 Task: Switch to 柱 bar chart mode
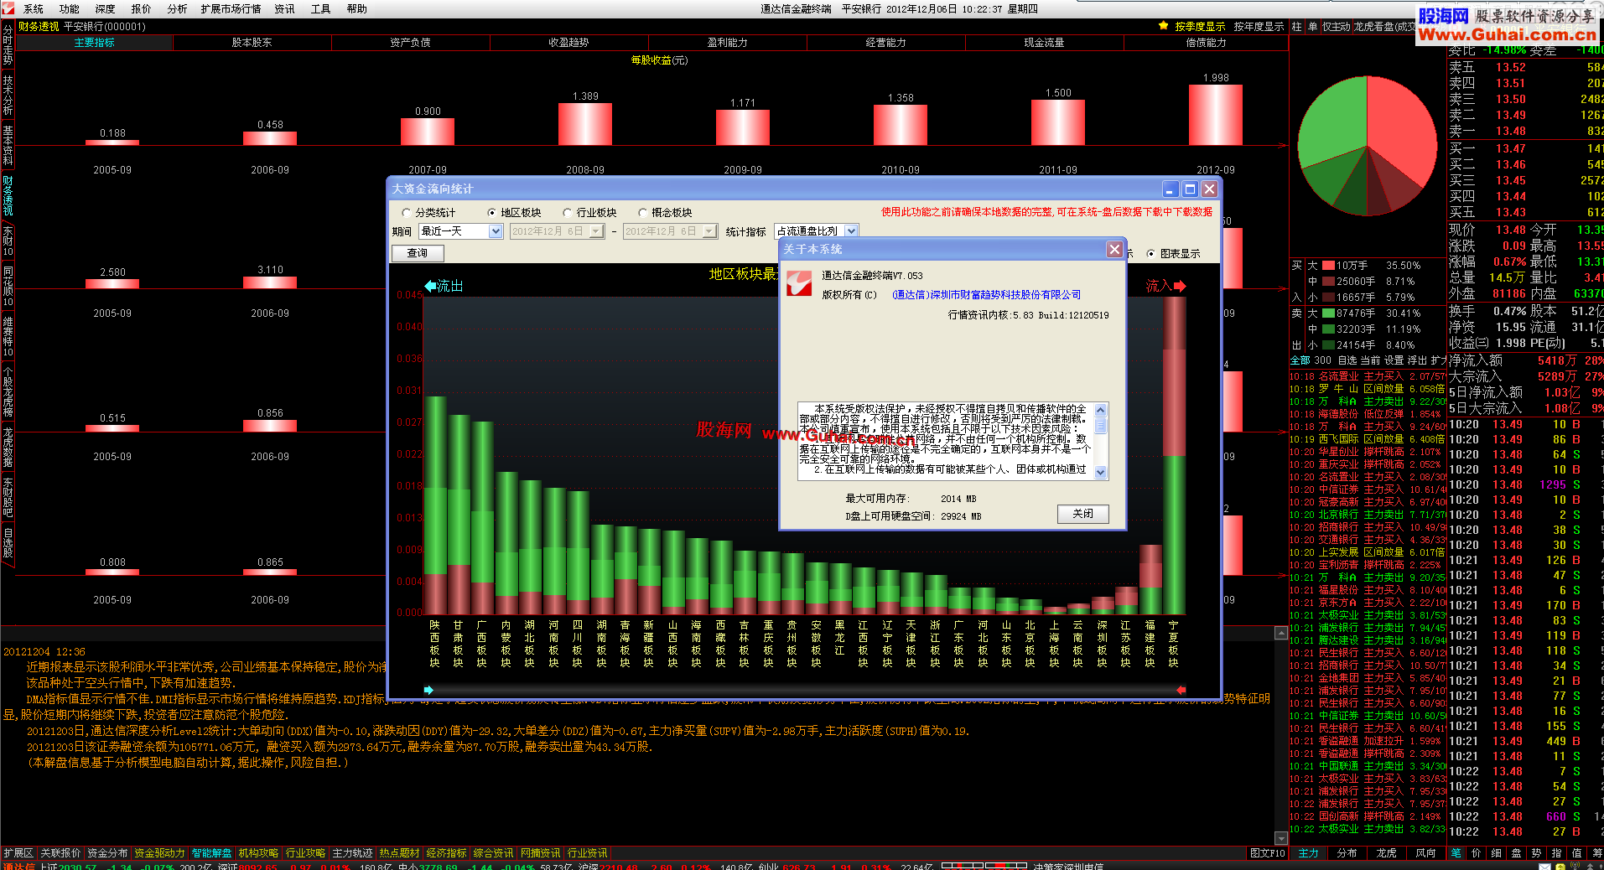point(1297,27)
